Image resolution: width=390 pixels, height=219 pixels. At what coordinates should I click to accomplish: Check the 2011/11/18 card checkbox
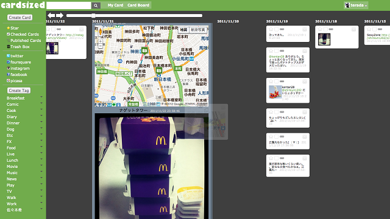click(325, 29)
